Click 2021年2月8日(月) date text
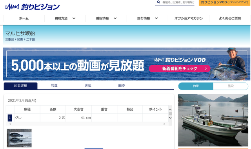Image resolution: width=251 pixels, height=149 pixels. 22,101
